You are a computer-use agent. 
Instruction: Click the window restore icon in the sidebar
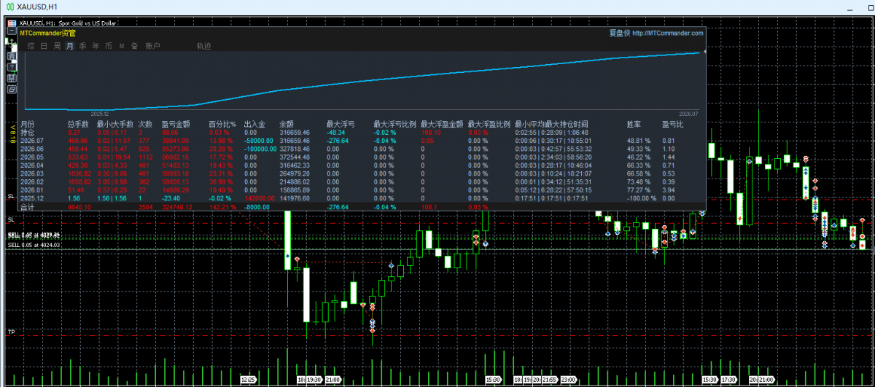(x=12, y=89)
